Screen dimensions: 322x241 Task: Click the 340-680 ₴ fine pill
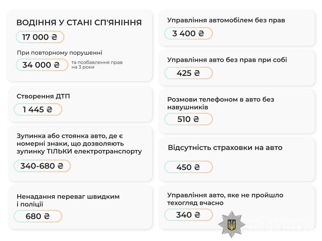[x=42, y=166]
